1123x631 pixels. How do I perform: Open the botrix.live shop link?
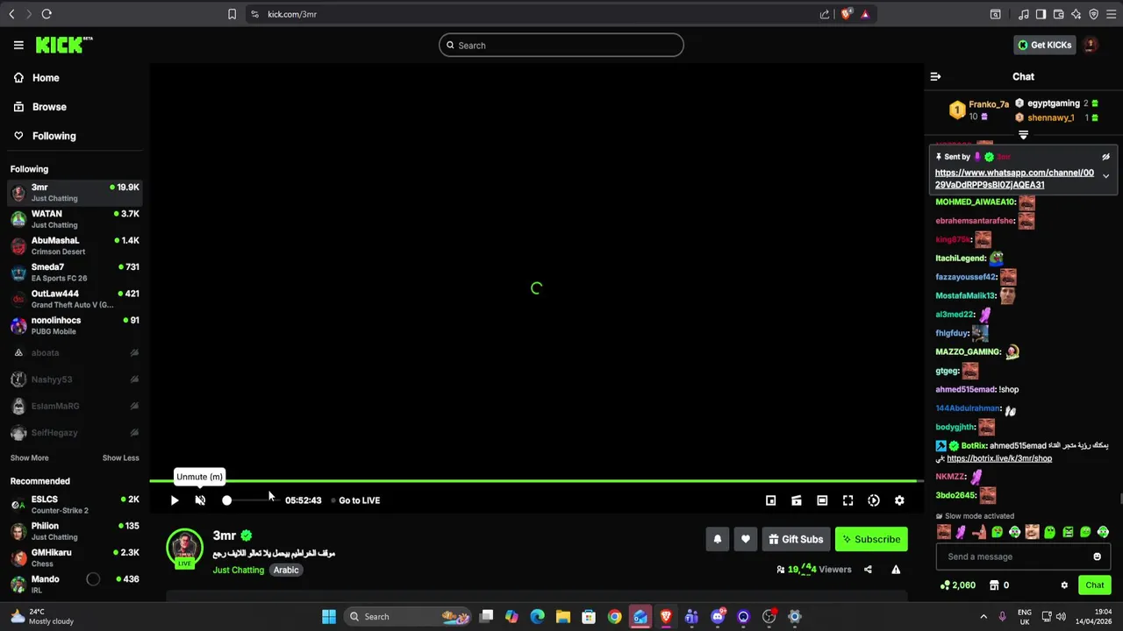pyautogui.click(x=999, y=458)
